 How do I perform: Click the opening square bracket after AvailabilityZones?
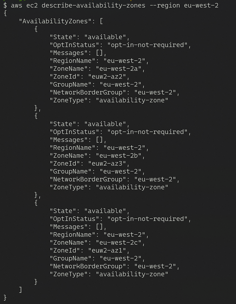[x=101, y=21]
